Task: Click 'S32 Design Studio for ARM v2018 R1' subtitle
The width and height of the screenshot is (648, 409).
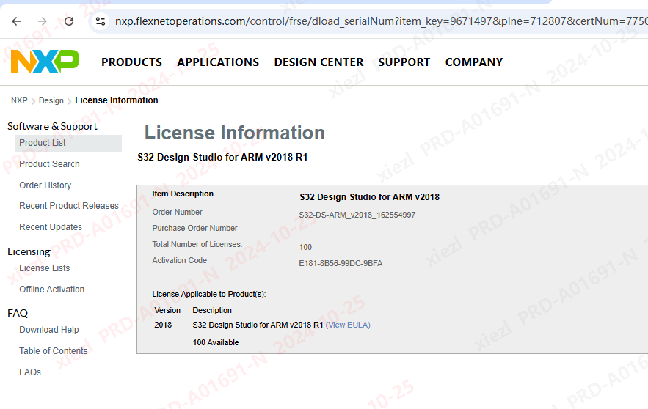Action: (x=222, y=158)
